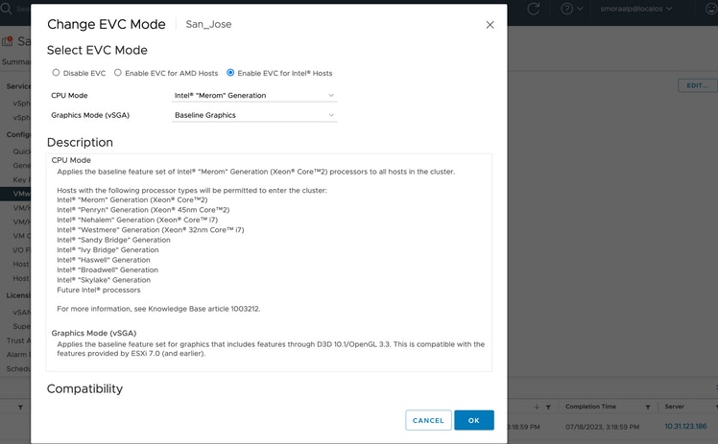Click the "Broadwell" Generation entry
Viewport: 718px width, 444px height.
(108, 269)
